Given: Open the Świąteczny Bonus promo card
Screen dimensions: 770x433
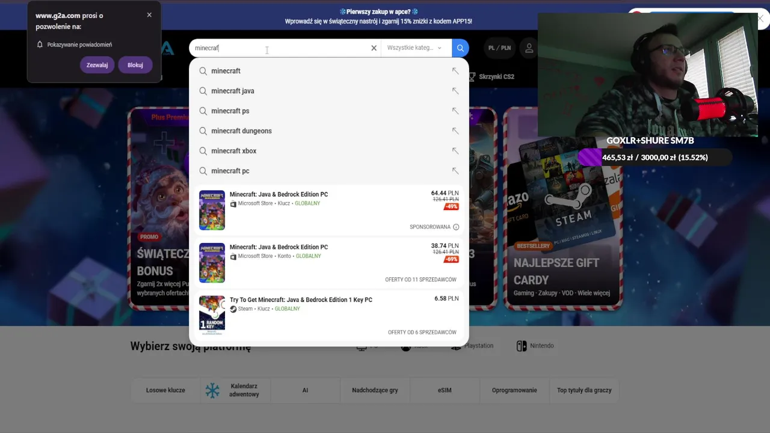Looking at the screenshot, I should pyautogui.click(x=159, y=209).
